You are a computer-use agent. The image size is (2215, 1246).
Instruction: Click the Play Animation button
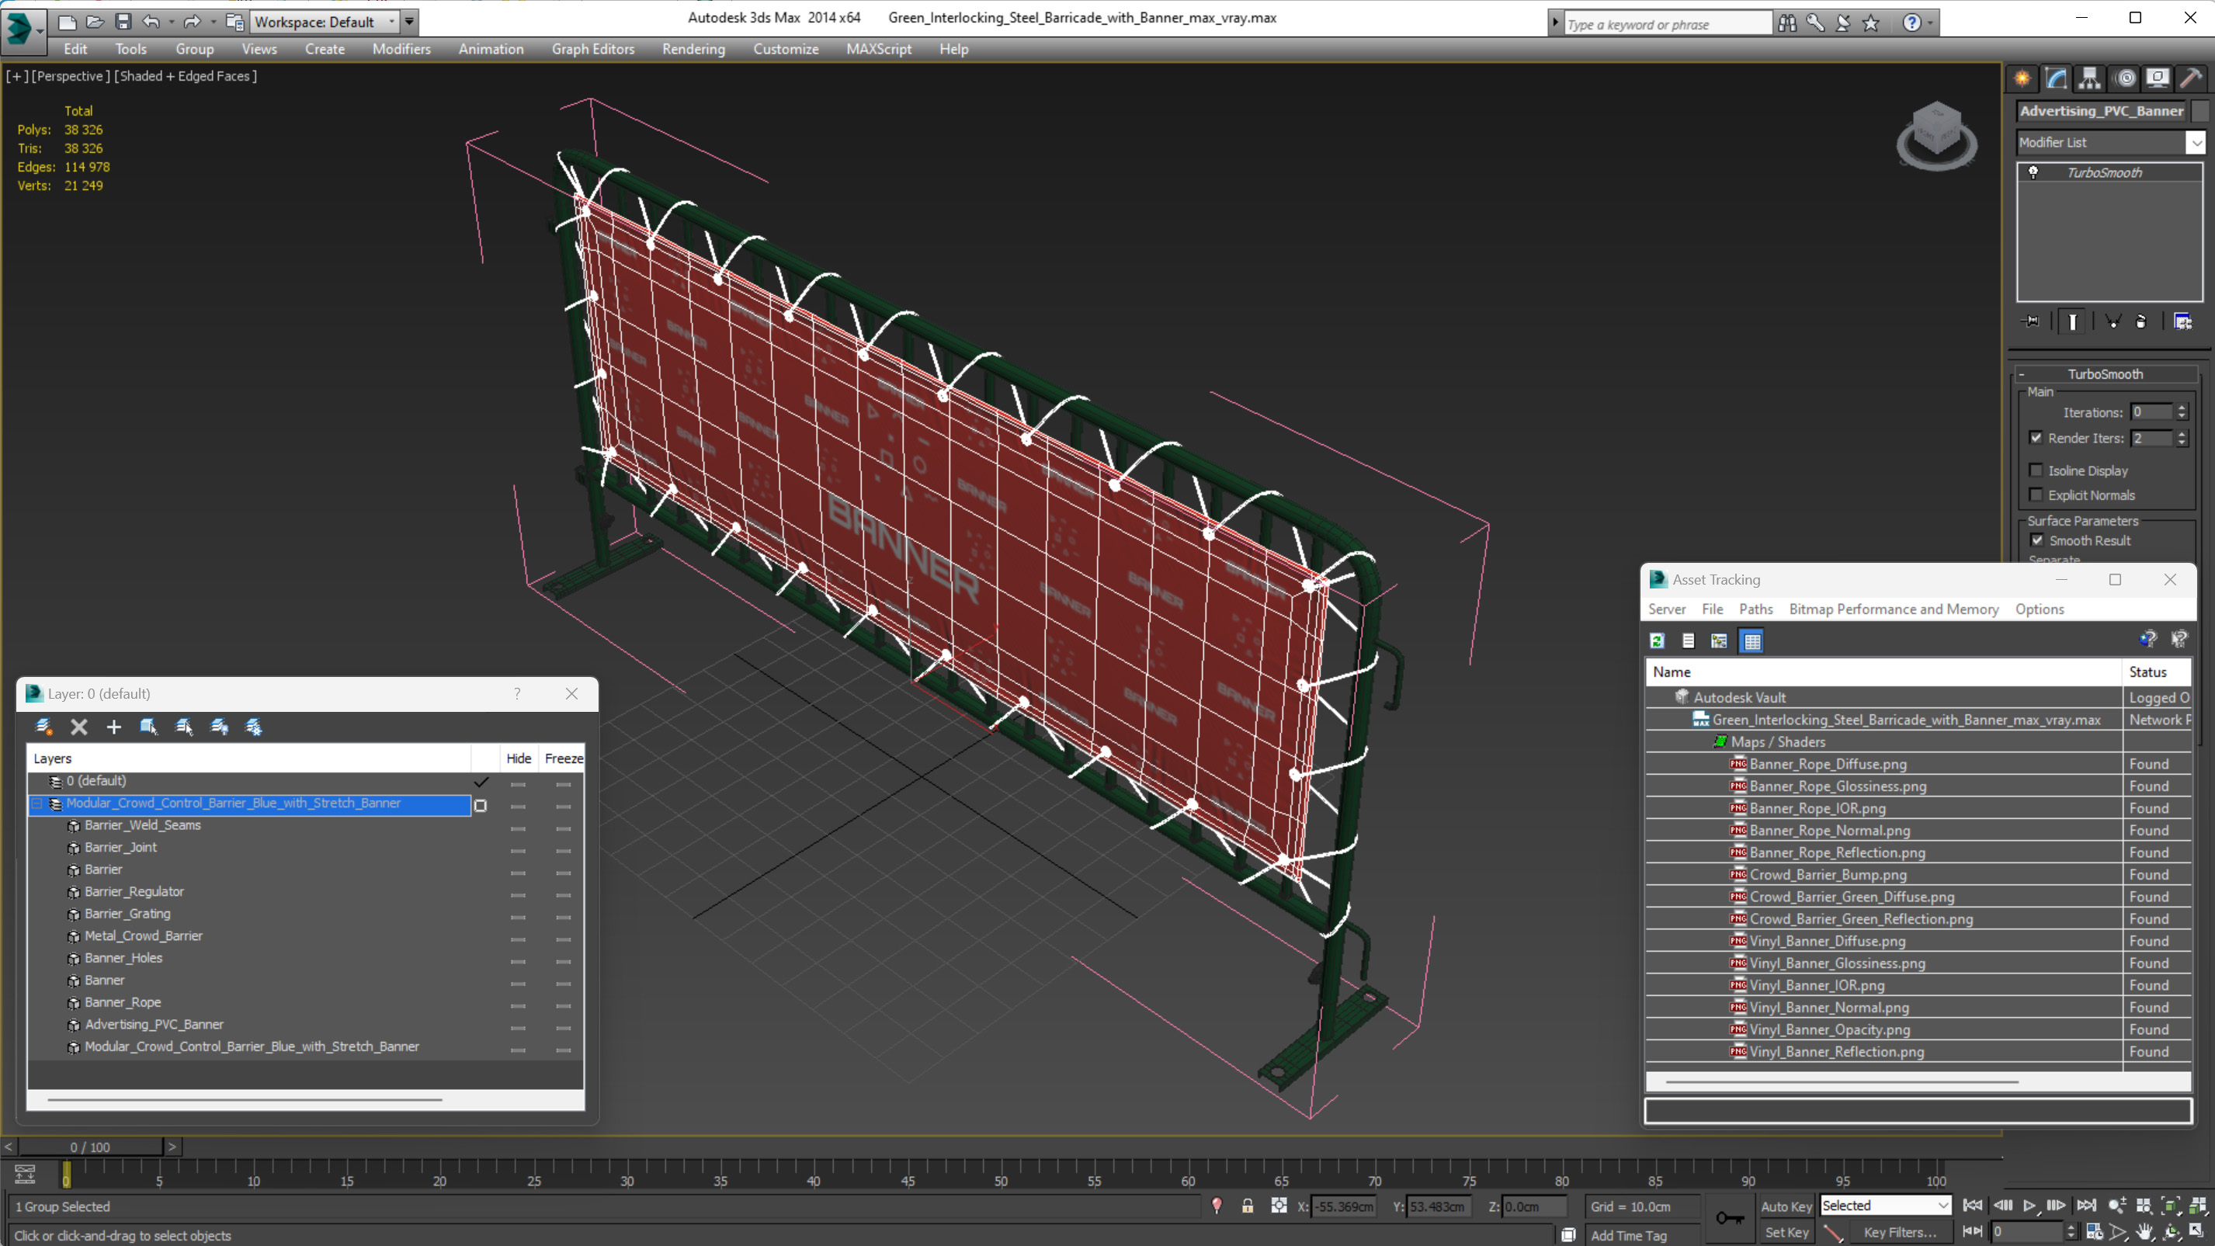pos(2029,1206)
